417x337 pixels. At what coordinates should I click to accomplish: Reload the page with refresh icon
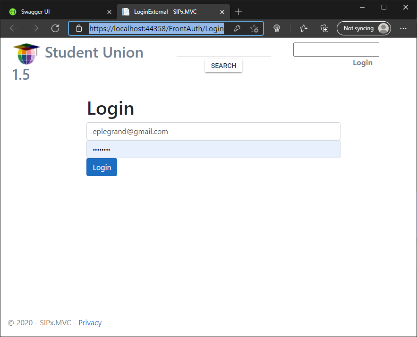click(x=55, y=28)
